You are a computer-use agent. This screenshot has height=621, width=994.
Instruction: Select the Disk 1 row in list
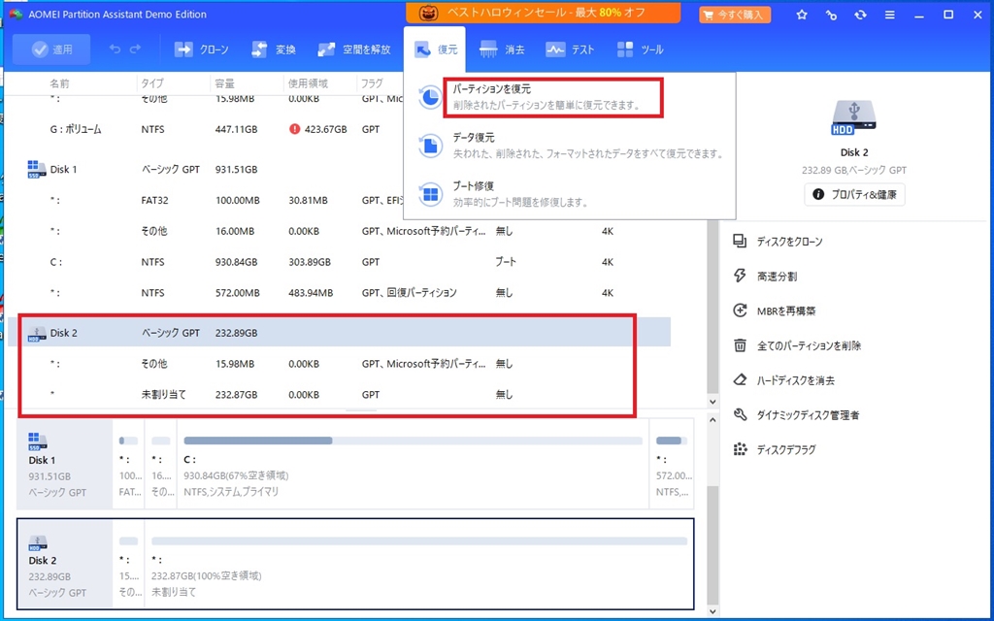(x=339, y=169)
